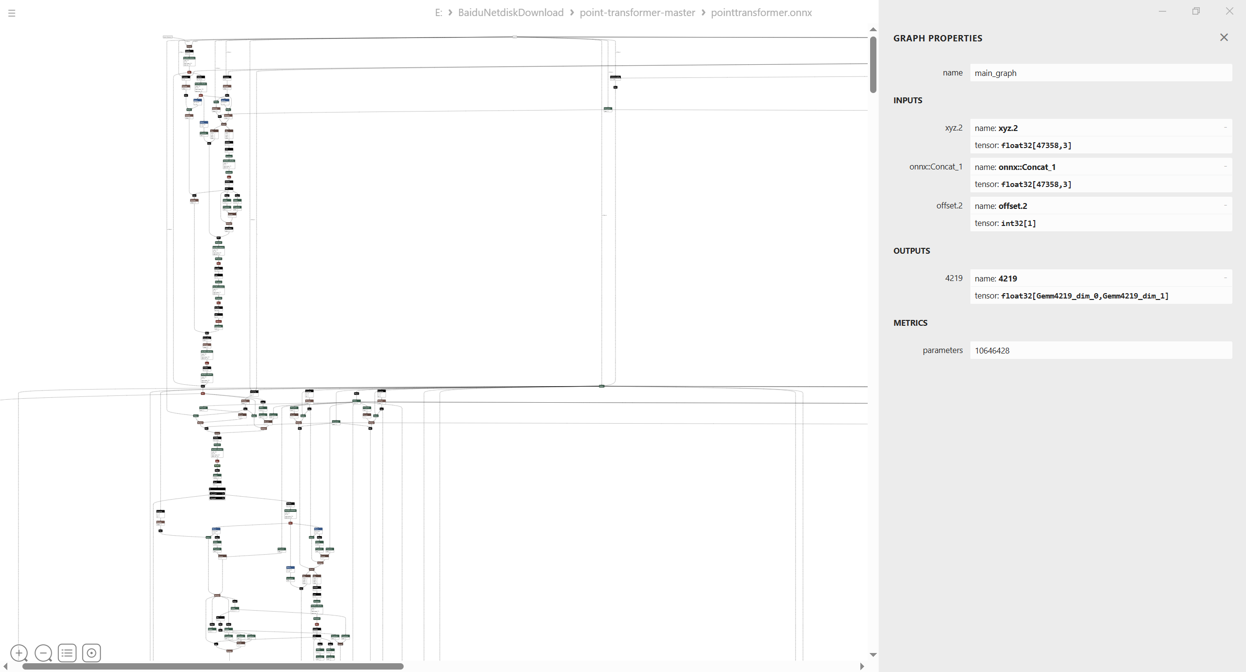Screen dimensions: 1246x672
Task: Click the scroll down arrow of graph view
Action: [873, 655]
